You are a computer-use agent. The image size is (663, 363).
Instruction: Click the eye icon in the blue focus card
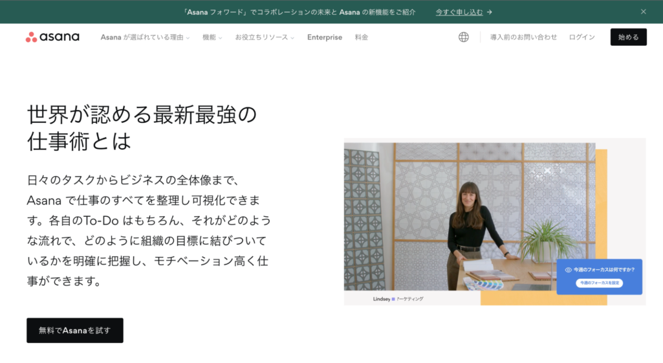pos(568,270)
